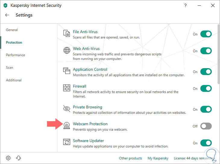Open the General settings tab
The image size is (220, 164).
[12, 30]
